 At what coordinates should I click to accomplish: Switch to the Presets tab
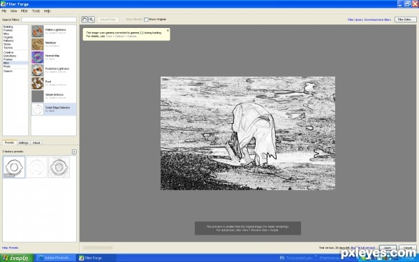pos(9,143)
